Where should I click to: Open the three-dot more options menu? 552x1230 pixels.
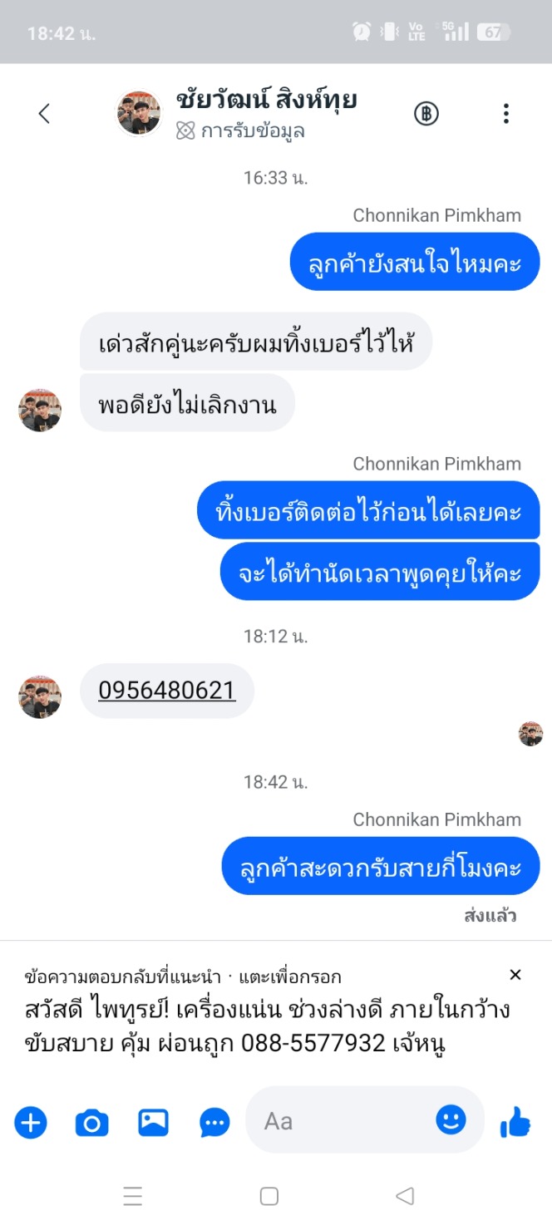point(505,114)
